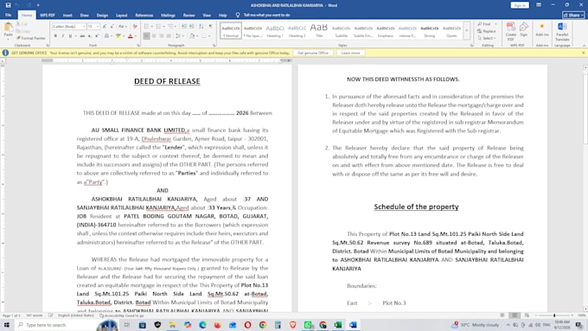The image size is (588, 331).
Task: Click the Bullets list icon
Action: [146, 26]
